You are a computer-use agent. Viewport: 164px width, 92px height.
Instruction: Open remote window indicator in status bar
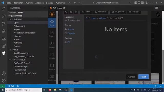(3, 86)
